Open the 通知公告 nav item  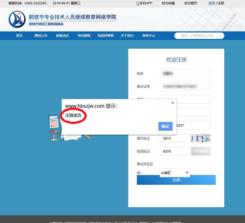(x=41, y=36)
